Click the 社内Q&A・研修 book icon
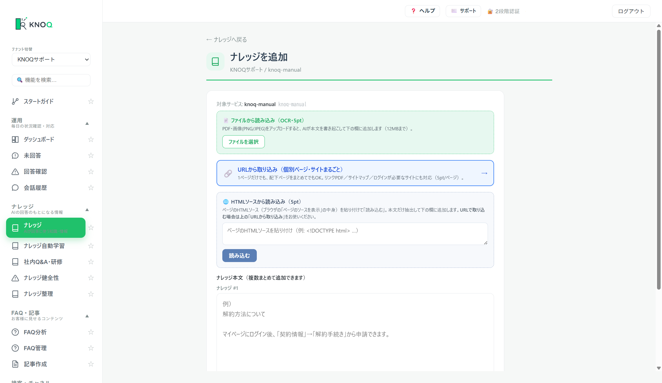Viewport: 662px width, 383px height. tap(15, 262)
